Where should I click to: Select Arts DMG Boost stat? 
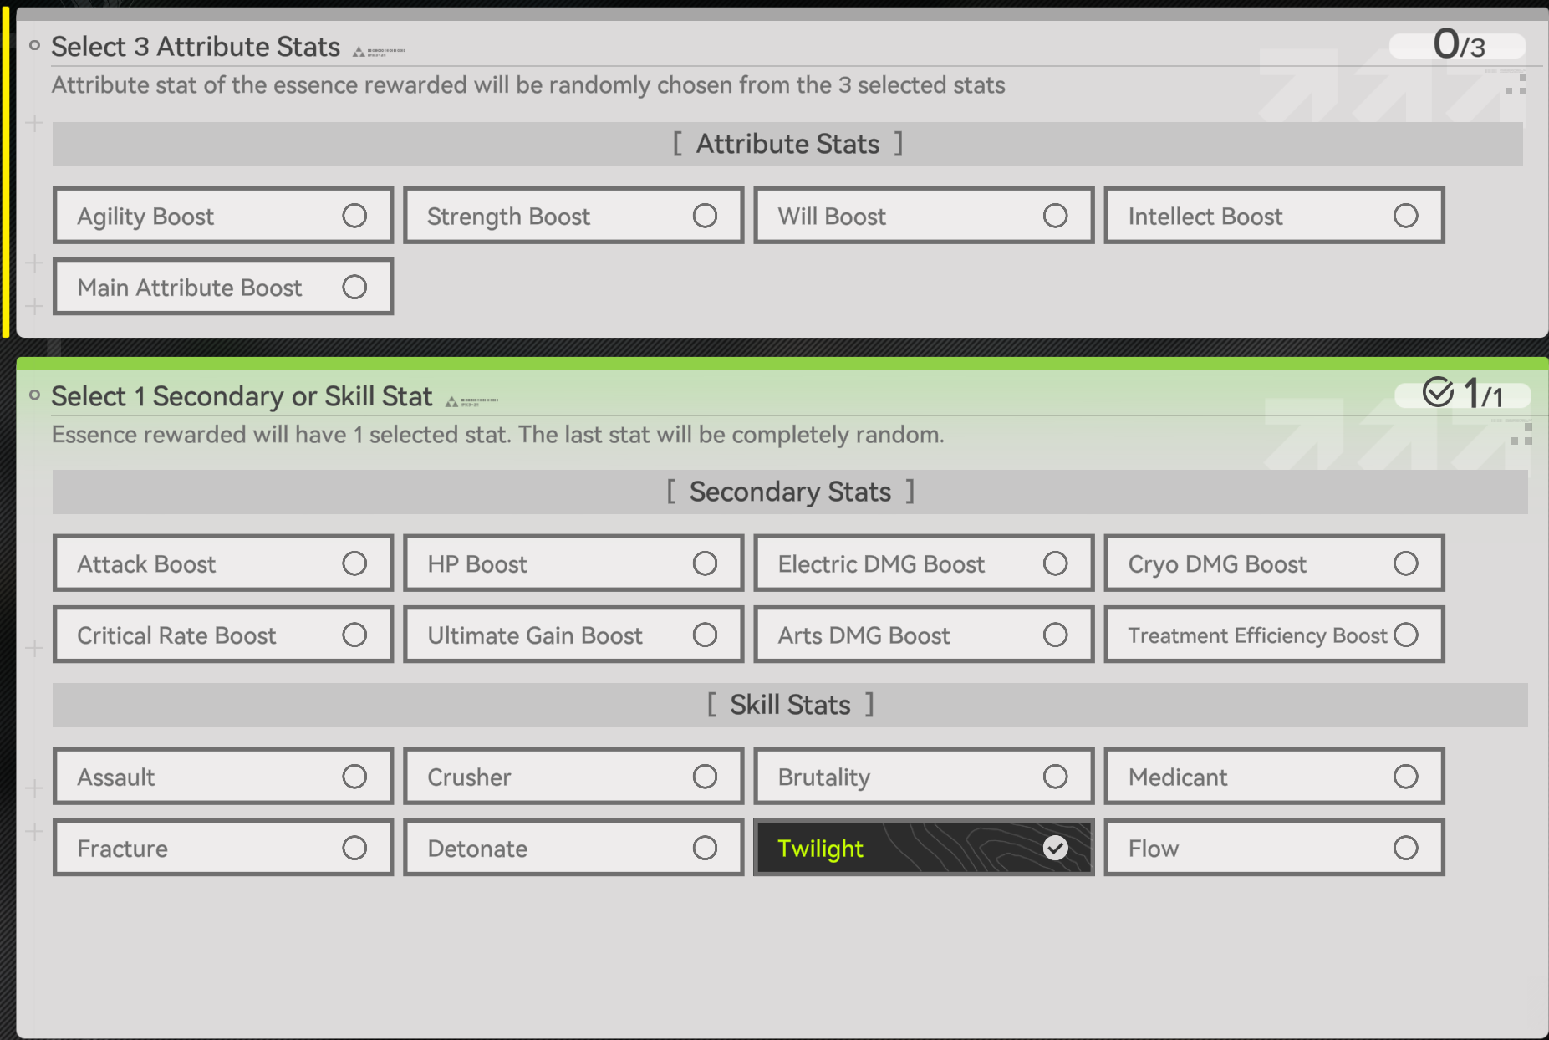click(x=924, y=635)
